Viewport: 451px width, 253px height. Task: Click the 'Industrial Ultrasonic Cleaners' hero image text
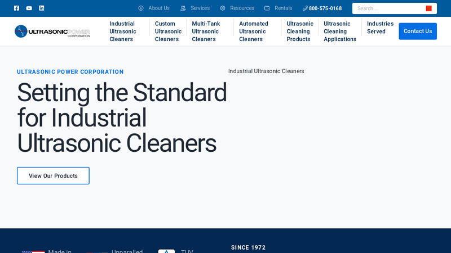click(266, 71)
